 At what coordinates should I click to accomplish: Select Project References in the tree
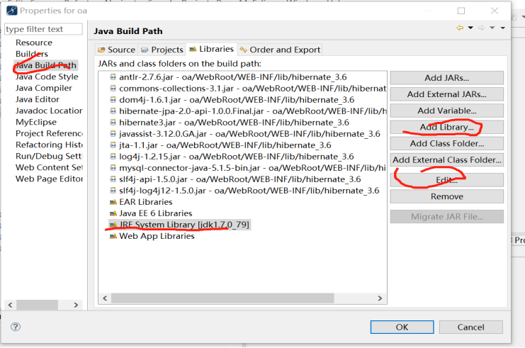(49, 134)
